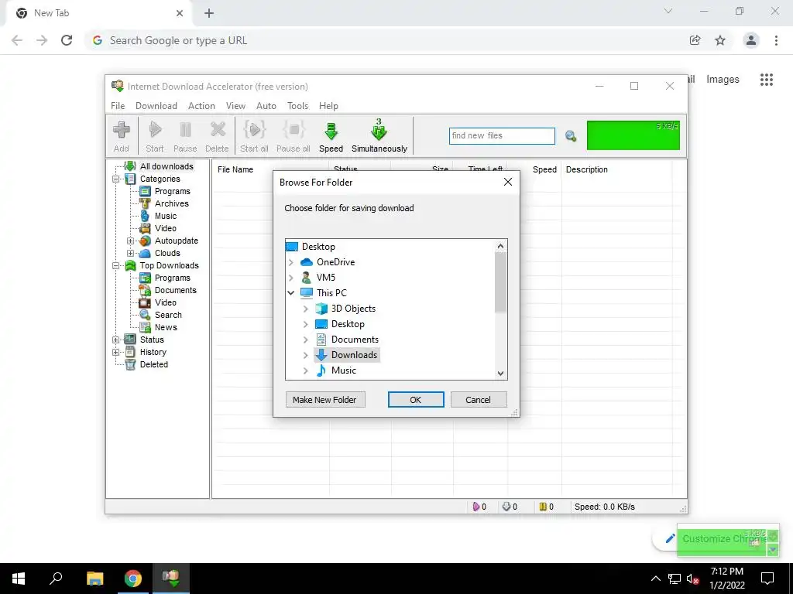Select the Deleted tree item
The height and width of the screenshot is (594, 793).
pyautogui.click(x=154, y=364)
